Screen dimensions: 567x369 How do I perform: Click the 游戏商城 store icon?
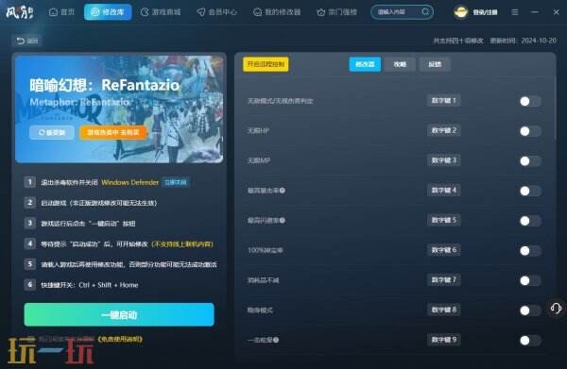tap(145, 12)
